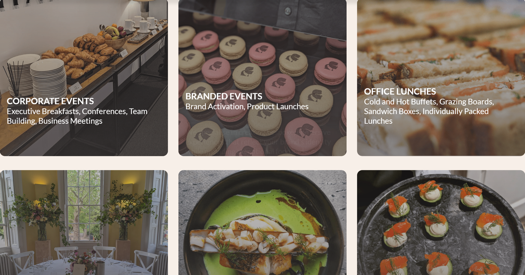Screen dimensions: 525x275
Task: Select the Branded Events heading
Action: coord(224,96)
